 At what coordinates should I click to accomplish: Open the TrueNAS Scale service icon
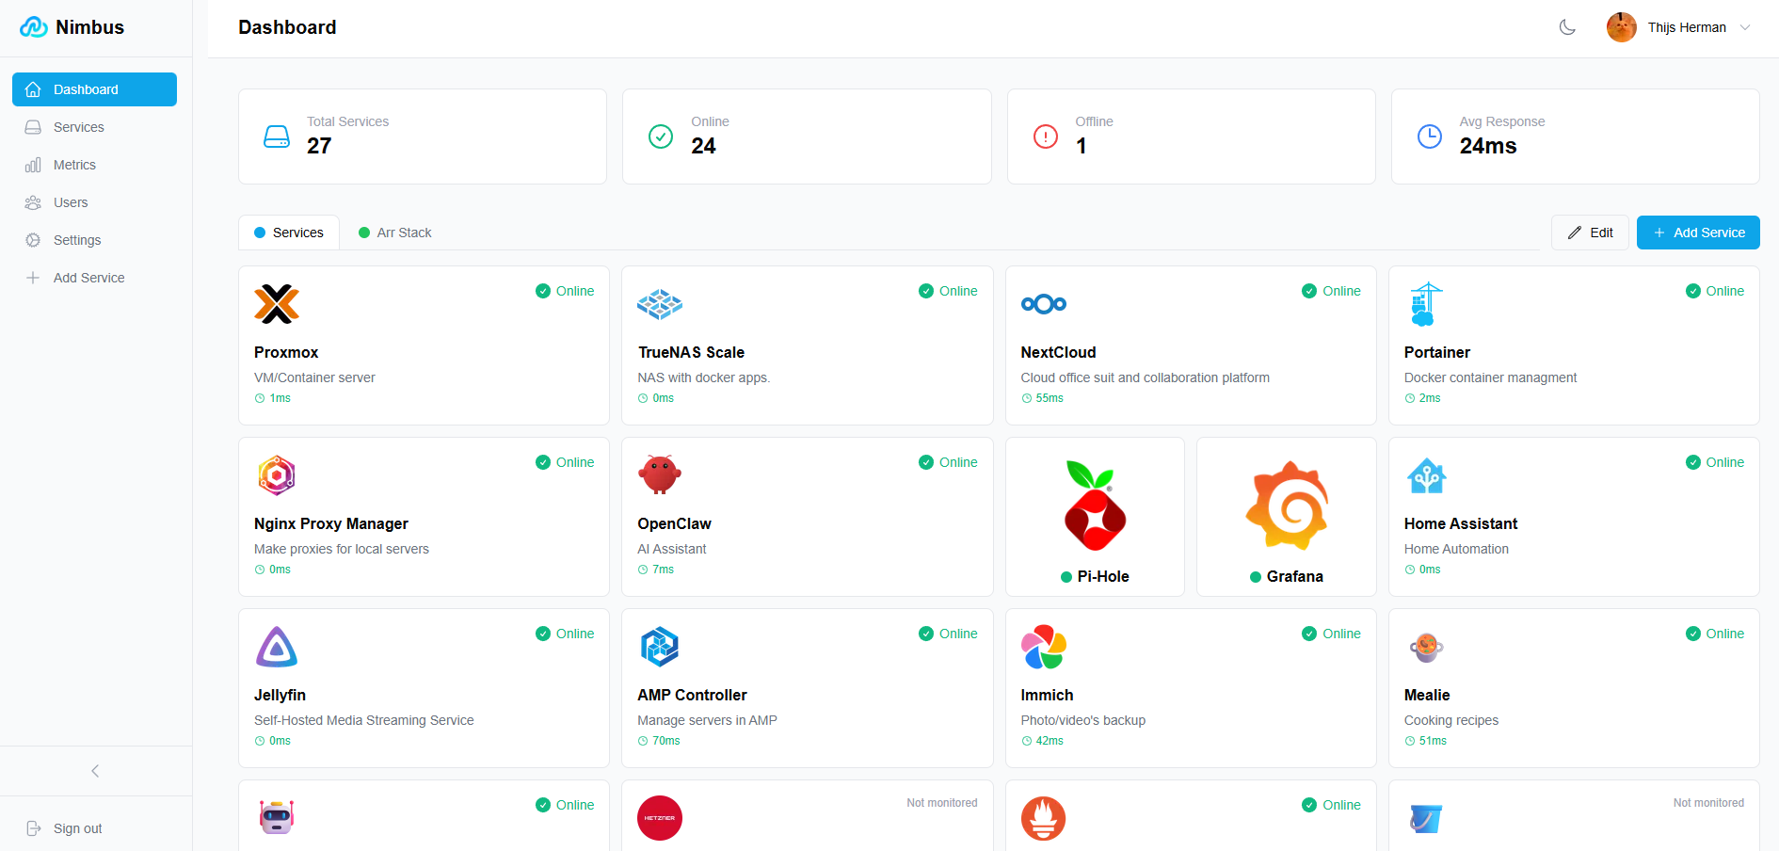(x=660, y=304)
